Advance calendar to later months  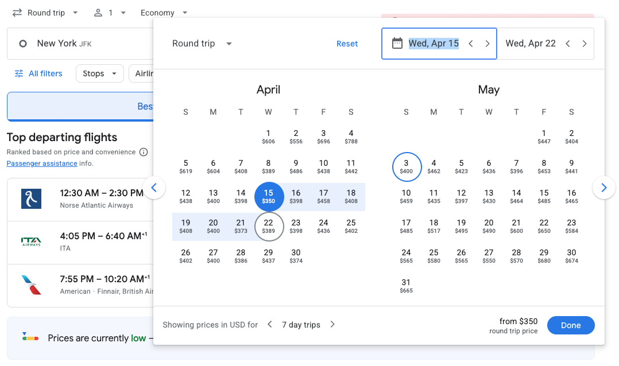click(x=604, y=188)
